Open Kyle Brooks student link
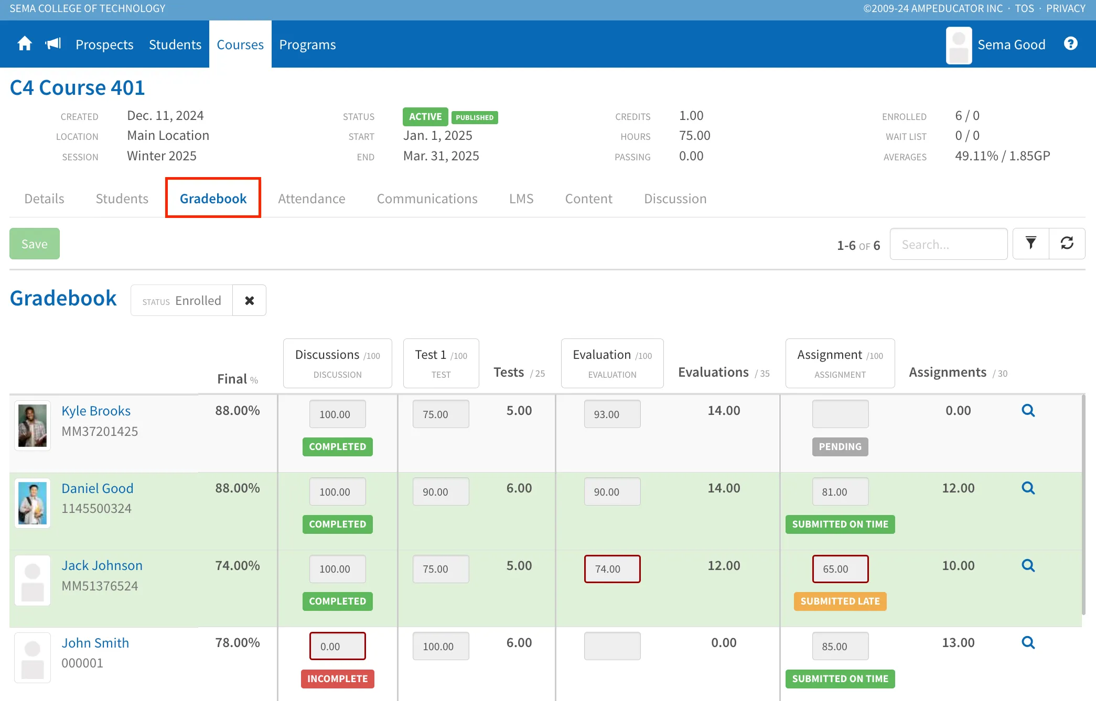 click(96, 411)
